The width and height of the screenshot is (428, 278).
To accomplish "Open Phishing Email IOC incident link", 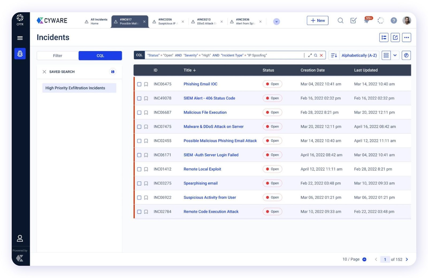I will [200, 84].
